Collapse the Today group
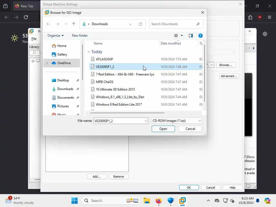Image resolution: width=276 pixels, height=207 pixels. [x=89, y=52]
